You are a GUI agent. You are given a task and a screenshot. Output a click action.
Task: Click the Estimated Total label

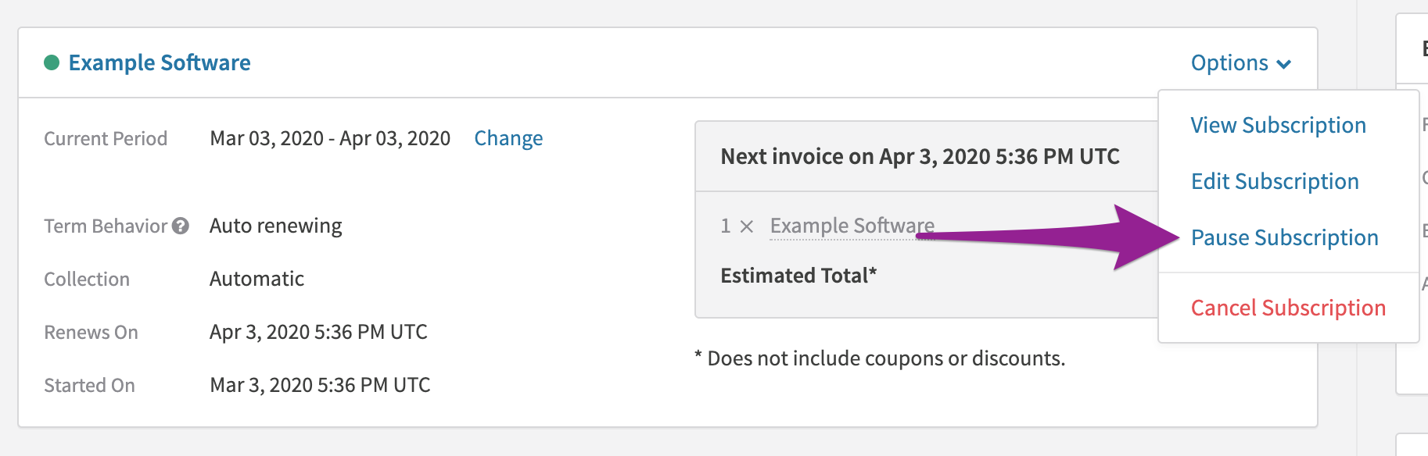point(798,276)
